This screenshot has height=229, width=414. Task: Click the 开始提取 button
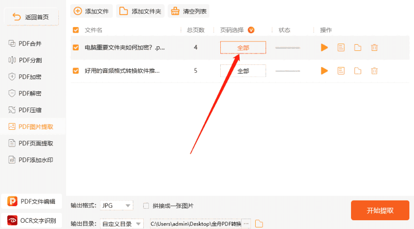pyautogui.click(x=380, y=210)
